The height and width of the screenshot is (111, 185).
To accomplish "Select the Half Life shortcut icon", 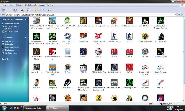I will coord(130,67).
